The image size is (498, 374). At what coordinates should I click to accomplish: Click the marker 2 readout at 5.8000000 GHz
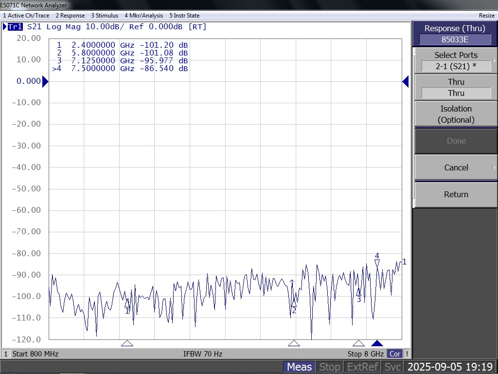click(x=122, y=53)
